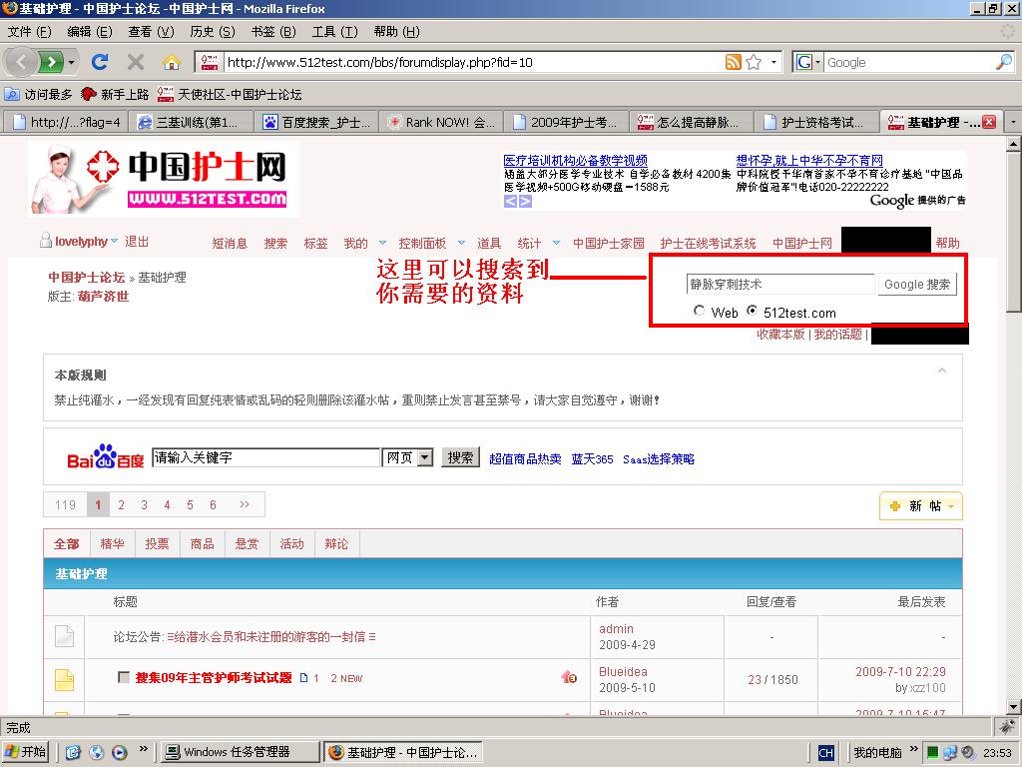Switch to the 精华 thread filter tab
1022x767 pixels.
[112, 544]
